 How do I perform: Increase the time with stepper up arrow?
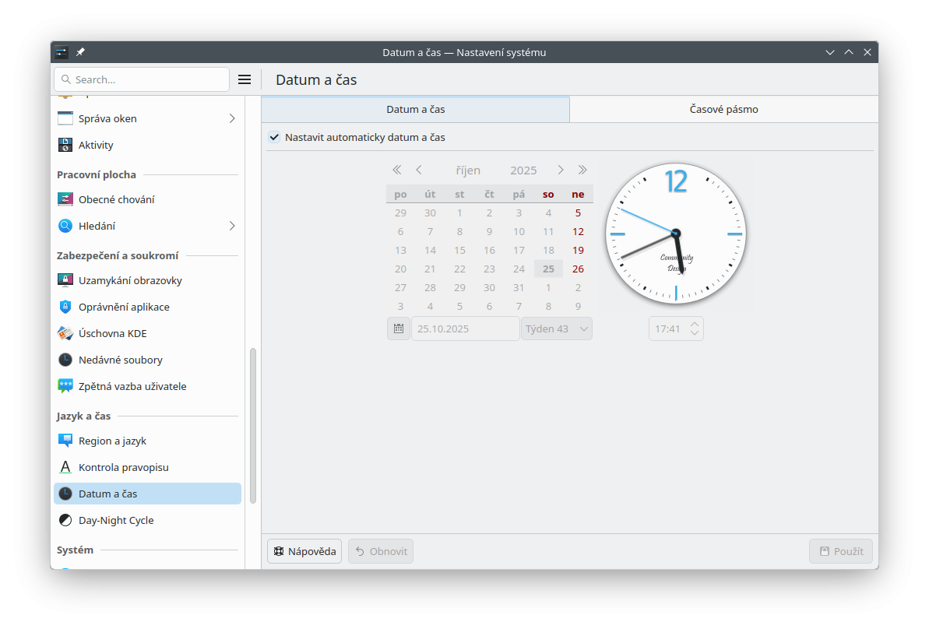pyautogui.click(x=695, y=323)
